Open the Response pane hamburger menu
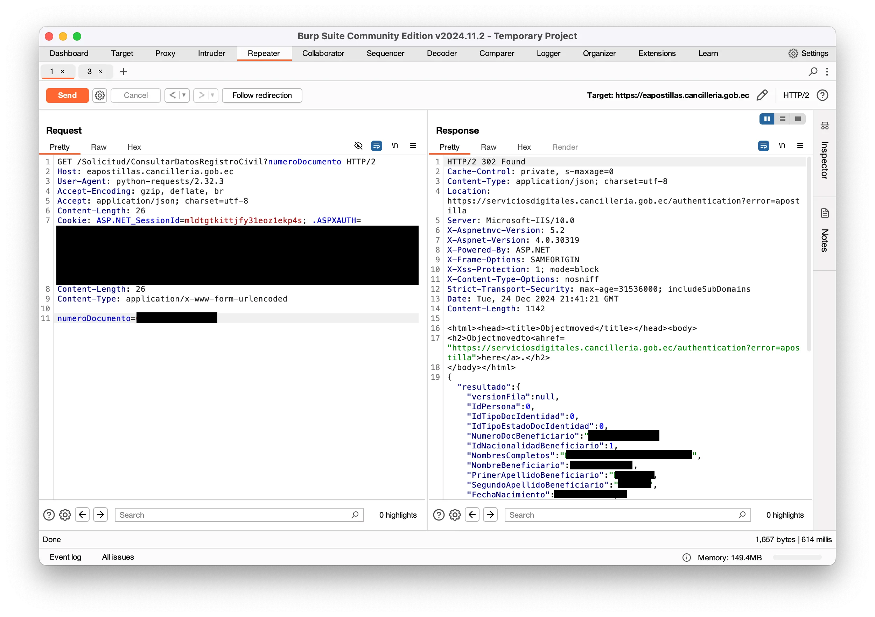This screenshot has width=875, height=617. 800,146
